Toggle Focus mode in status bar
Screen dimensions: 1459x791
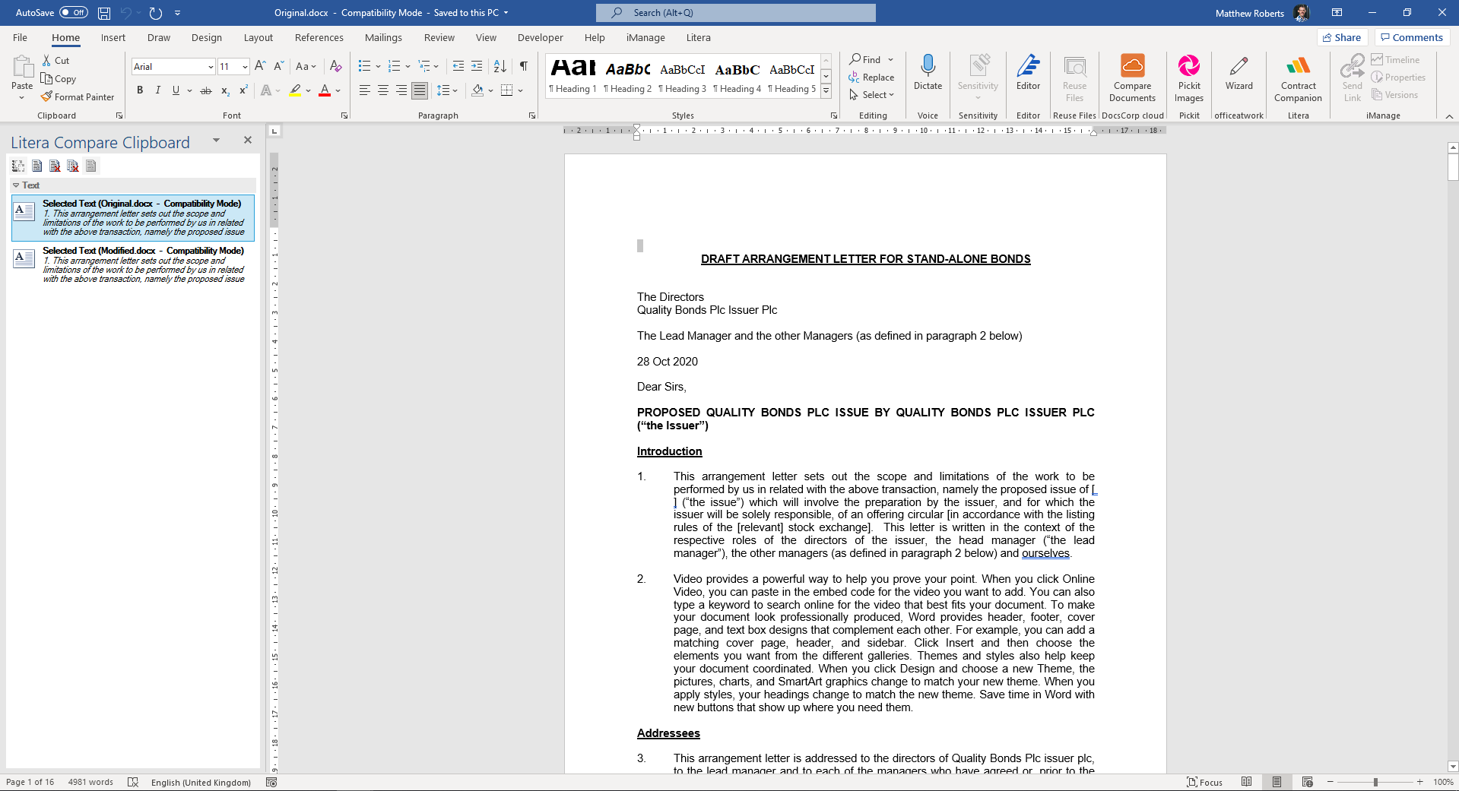[1205, 782]
